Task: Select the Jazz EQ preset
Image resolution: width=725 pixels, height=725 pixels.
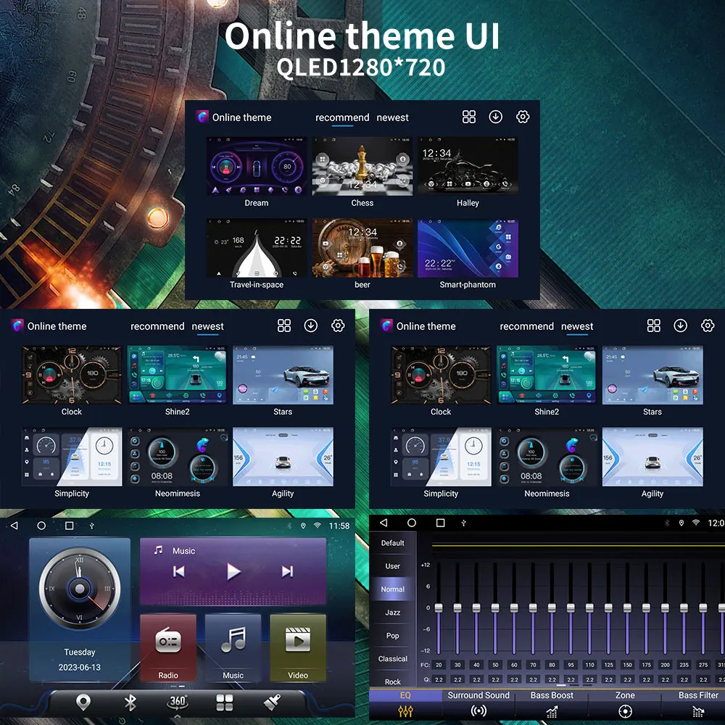Action: tap(392, 612)
